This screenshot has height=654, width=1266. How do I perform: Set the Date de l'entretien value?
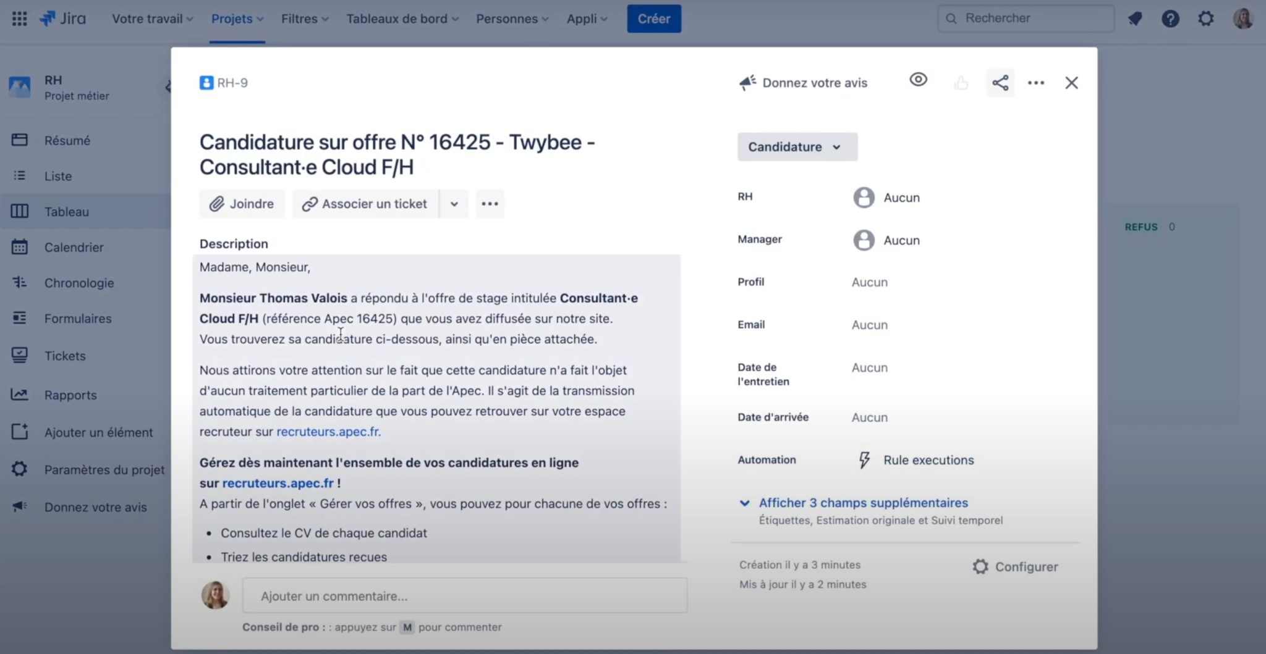(x=869, y=367)
